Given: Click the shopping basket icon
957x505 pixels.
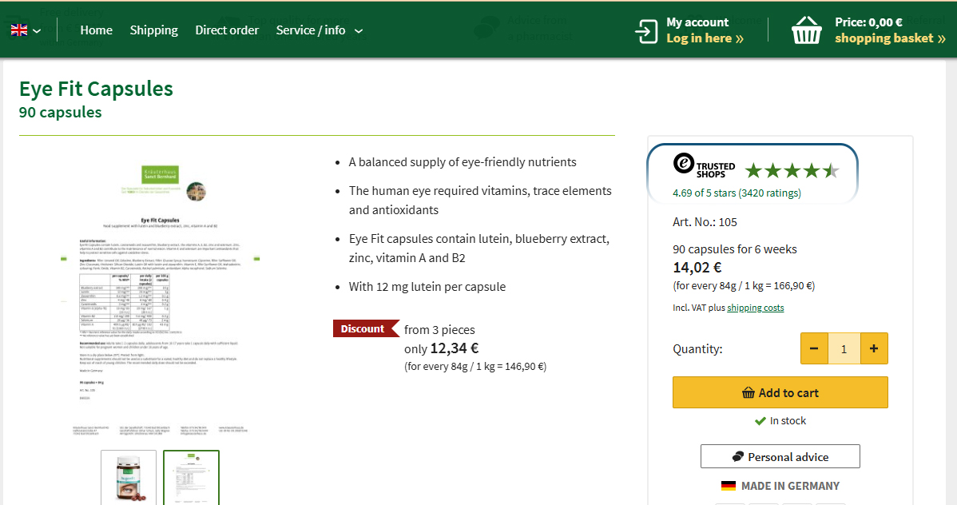Looking at the screenshot, I should (806, 30).
